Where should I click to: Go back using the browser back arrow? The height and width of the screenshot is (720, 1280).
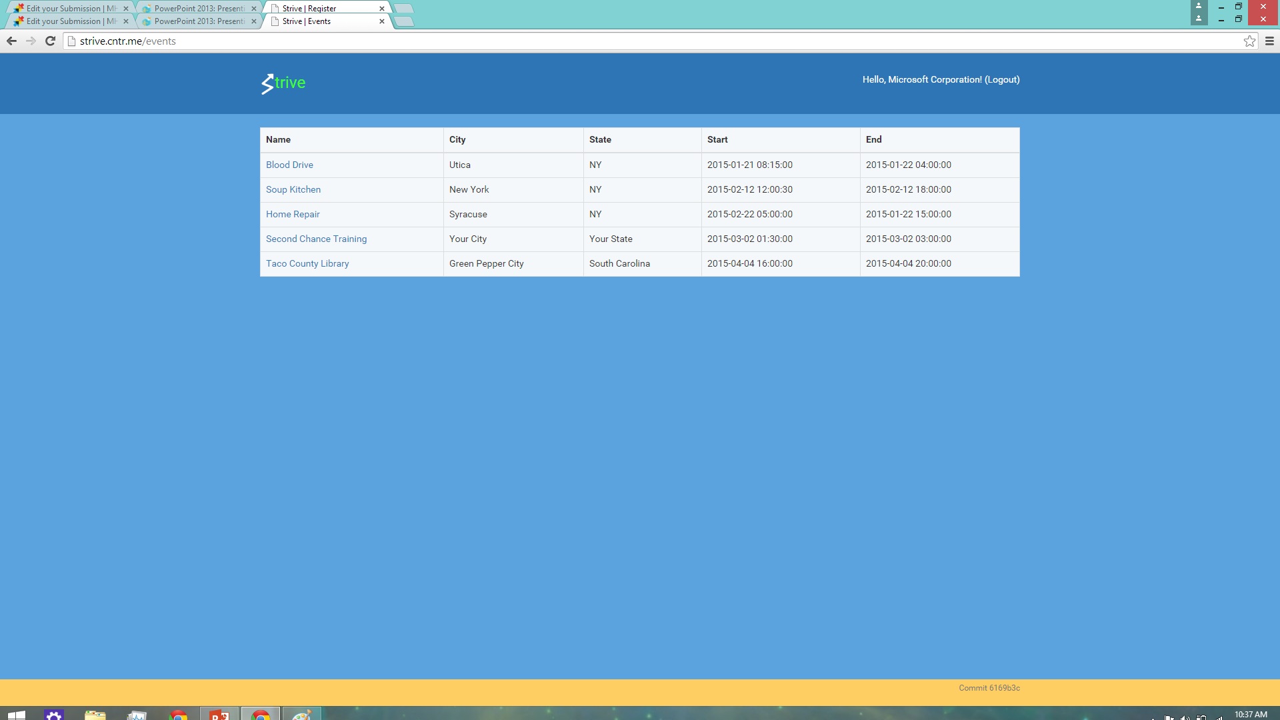pyautogui.click(x=11, y=41)
